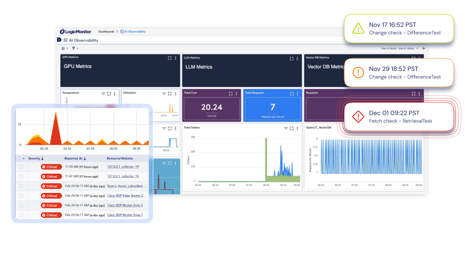Image resolution: width=465 pixels, height=262 pixels.
Task: Check the 11:47 AM alert row checkbox
Action: tap(21, 176)
